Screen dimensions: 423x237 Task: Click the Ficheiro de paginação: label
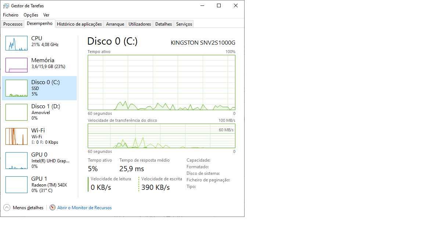pos(208,180)
